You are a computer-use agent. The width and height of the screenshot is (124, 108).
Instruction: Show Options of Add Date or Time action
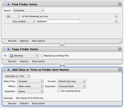coord(24,104)
